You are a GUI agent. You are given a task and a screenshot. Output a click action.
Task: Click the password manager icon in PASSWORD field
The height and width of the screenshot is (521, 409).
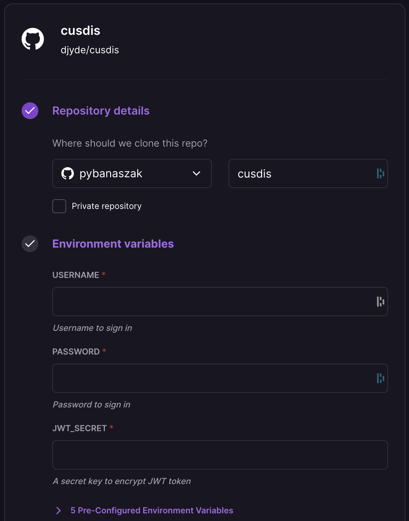(x=380, y=378)
